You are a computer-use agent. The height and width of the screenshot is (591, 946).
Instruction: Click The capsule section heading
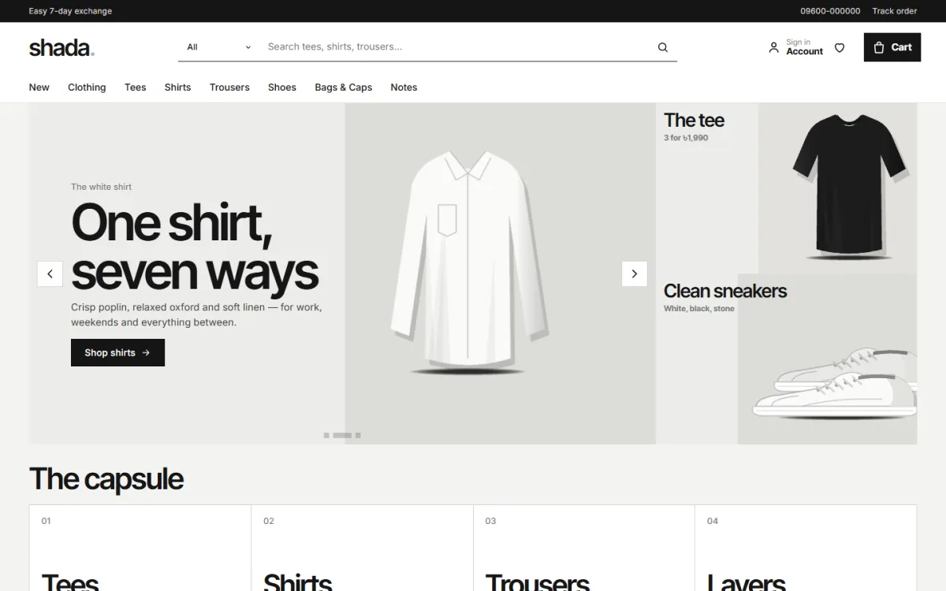(106, 479)
